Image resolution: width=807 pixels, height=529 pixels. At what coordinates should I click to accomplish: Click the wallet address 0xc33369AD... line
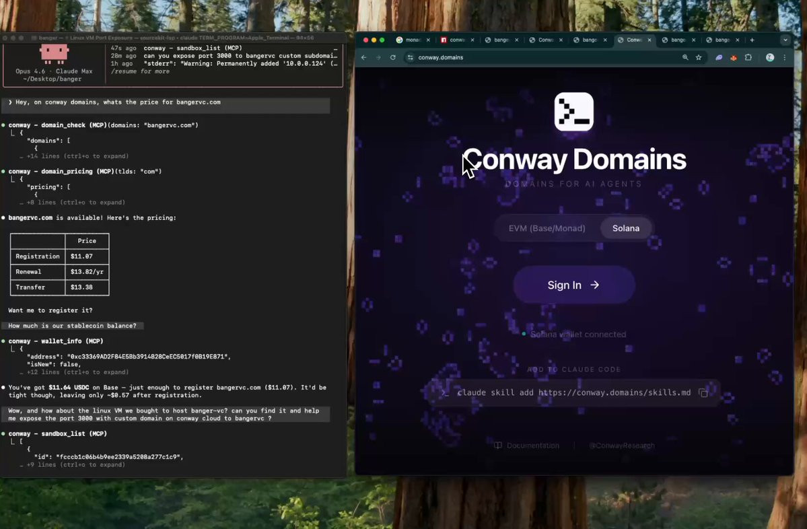coord(129,357)
